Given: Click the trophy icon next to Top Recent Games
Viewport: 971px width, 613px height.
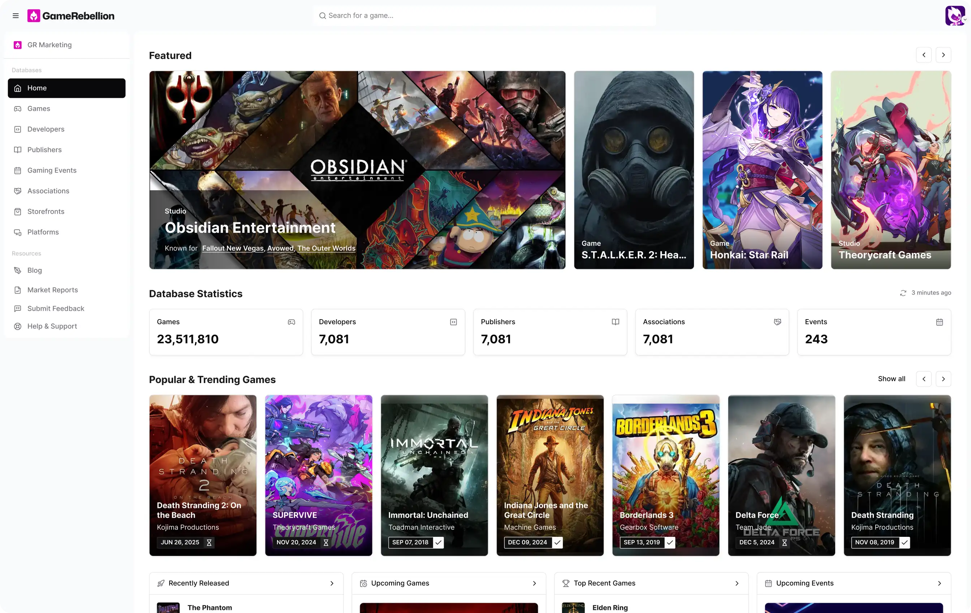Looking at the screenshot, I should pyautogui.click(x=566, y=583).
